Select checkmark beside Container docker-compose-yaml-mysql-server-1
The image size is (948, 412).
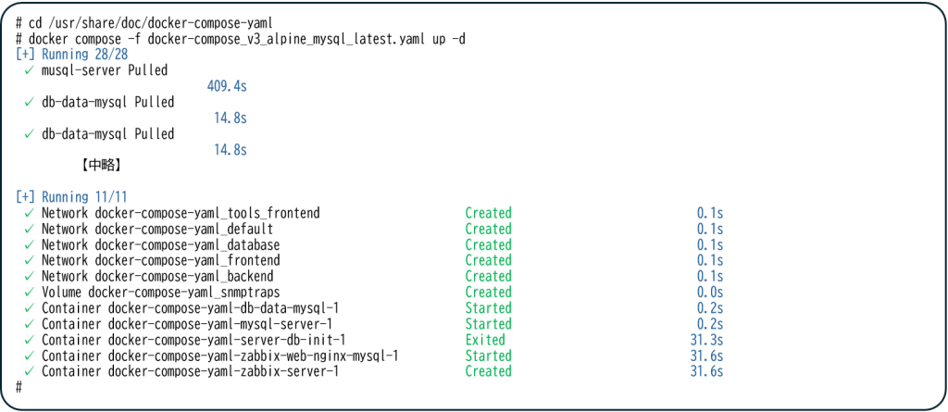(x=30, y=324)
